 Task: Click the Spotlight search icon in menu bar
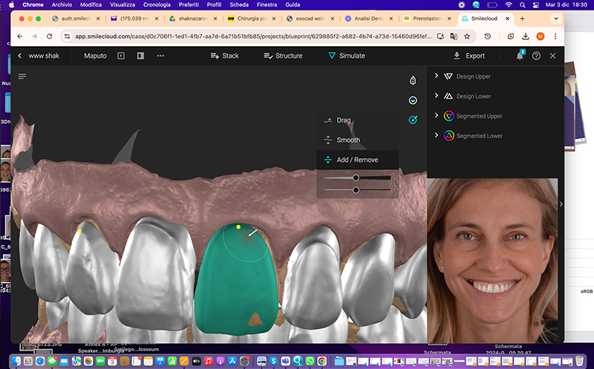(523, 4)
